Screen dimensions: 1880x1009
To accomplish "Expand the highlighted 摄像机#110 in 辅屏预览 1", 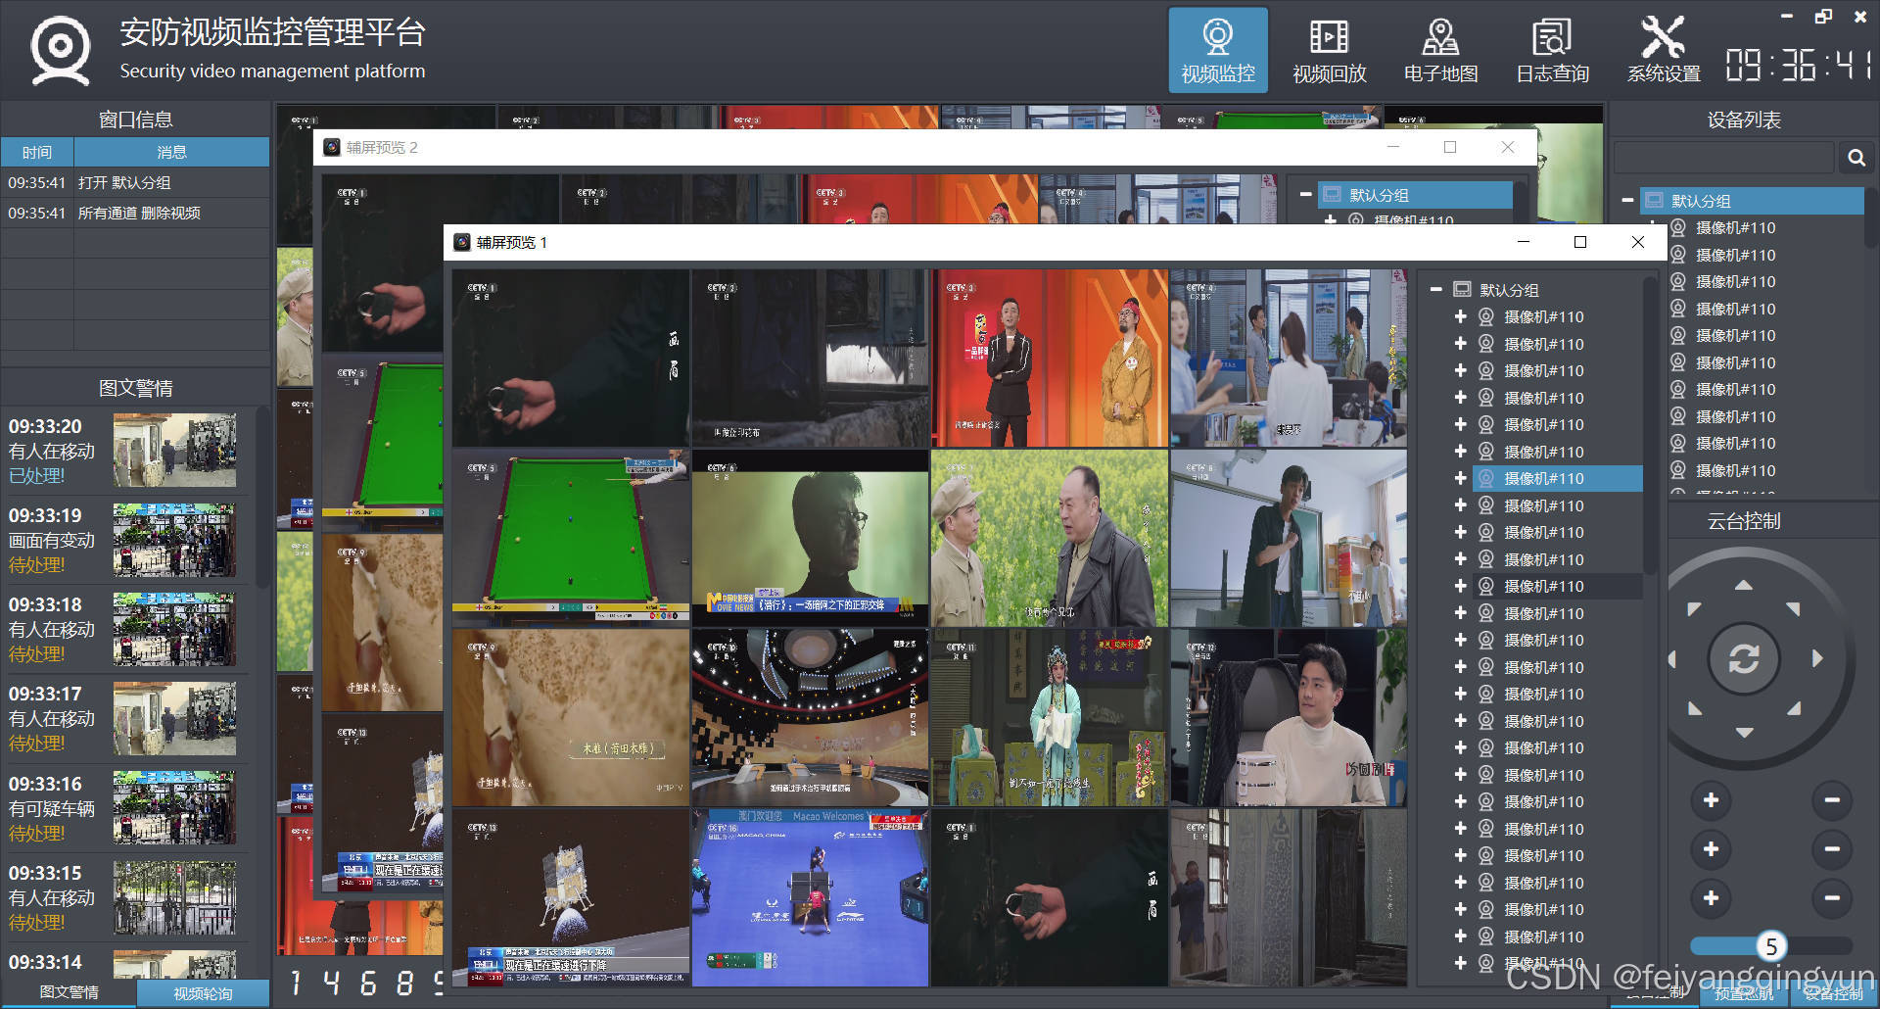I will coord(1460,478).
